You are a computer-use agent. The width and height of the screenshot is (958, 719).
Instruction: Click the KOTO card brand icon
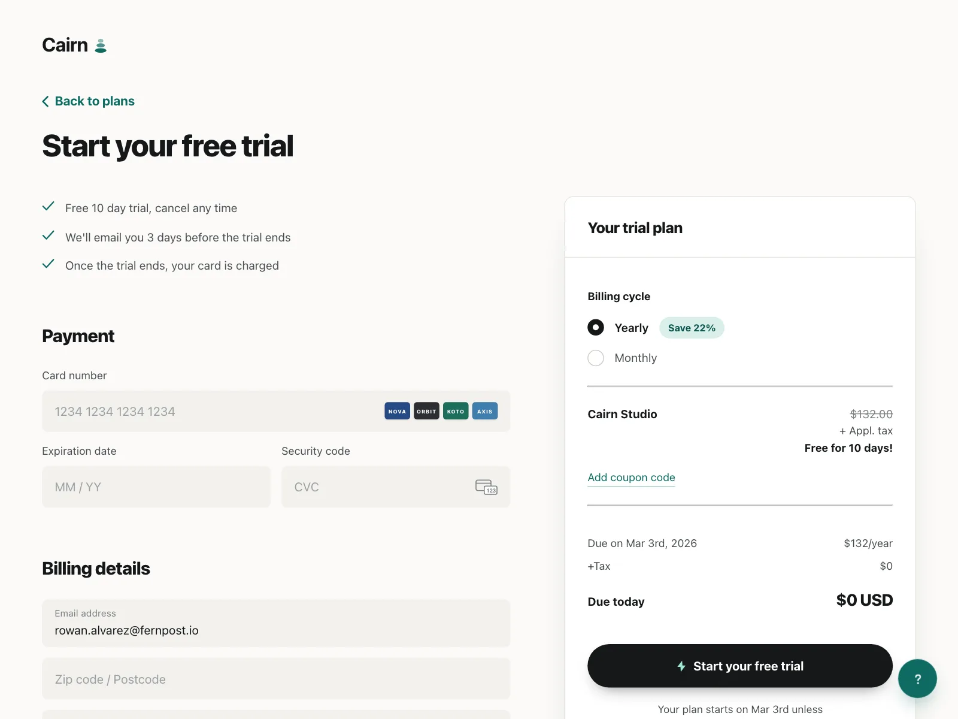456,411
